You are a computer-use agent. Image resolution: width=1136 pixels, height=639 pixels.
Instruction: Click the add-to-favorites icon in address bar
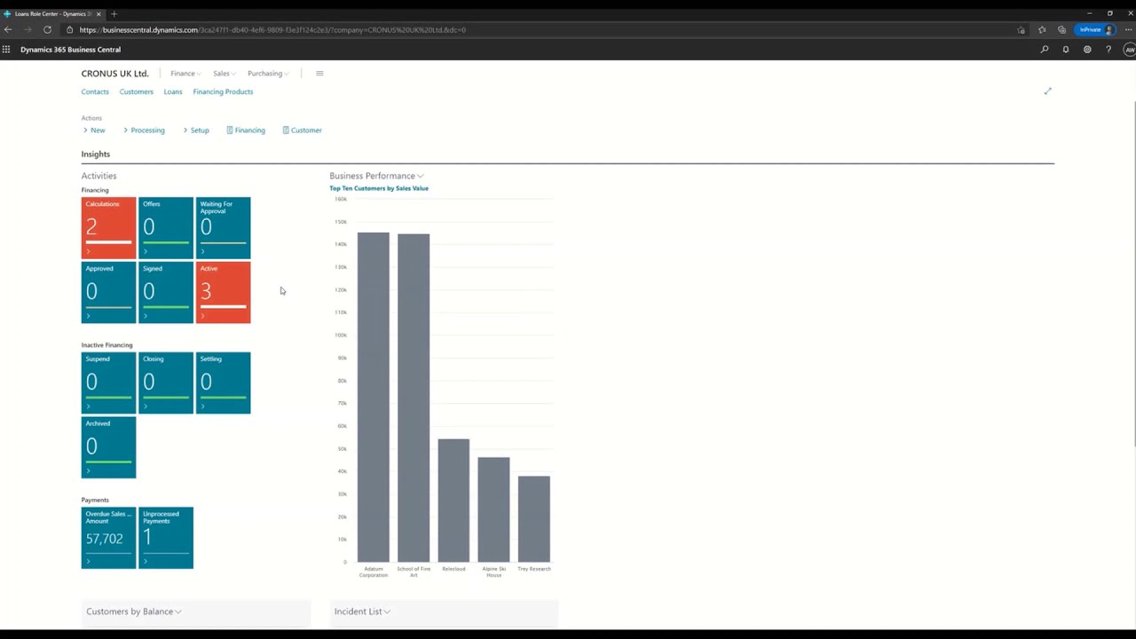(x=1022, y=29)
